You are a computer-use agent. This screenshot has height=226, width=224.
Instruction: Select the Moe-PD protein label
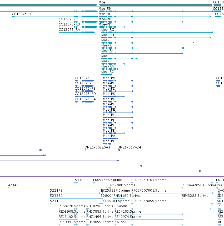coord(109,89)
